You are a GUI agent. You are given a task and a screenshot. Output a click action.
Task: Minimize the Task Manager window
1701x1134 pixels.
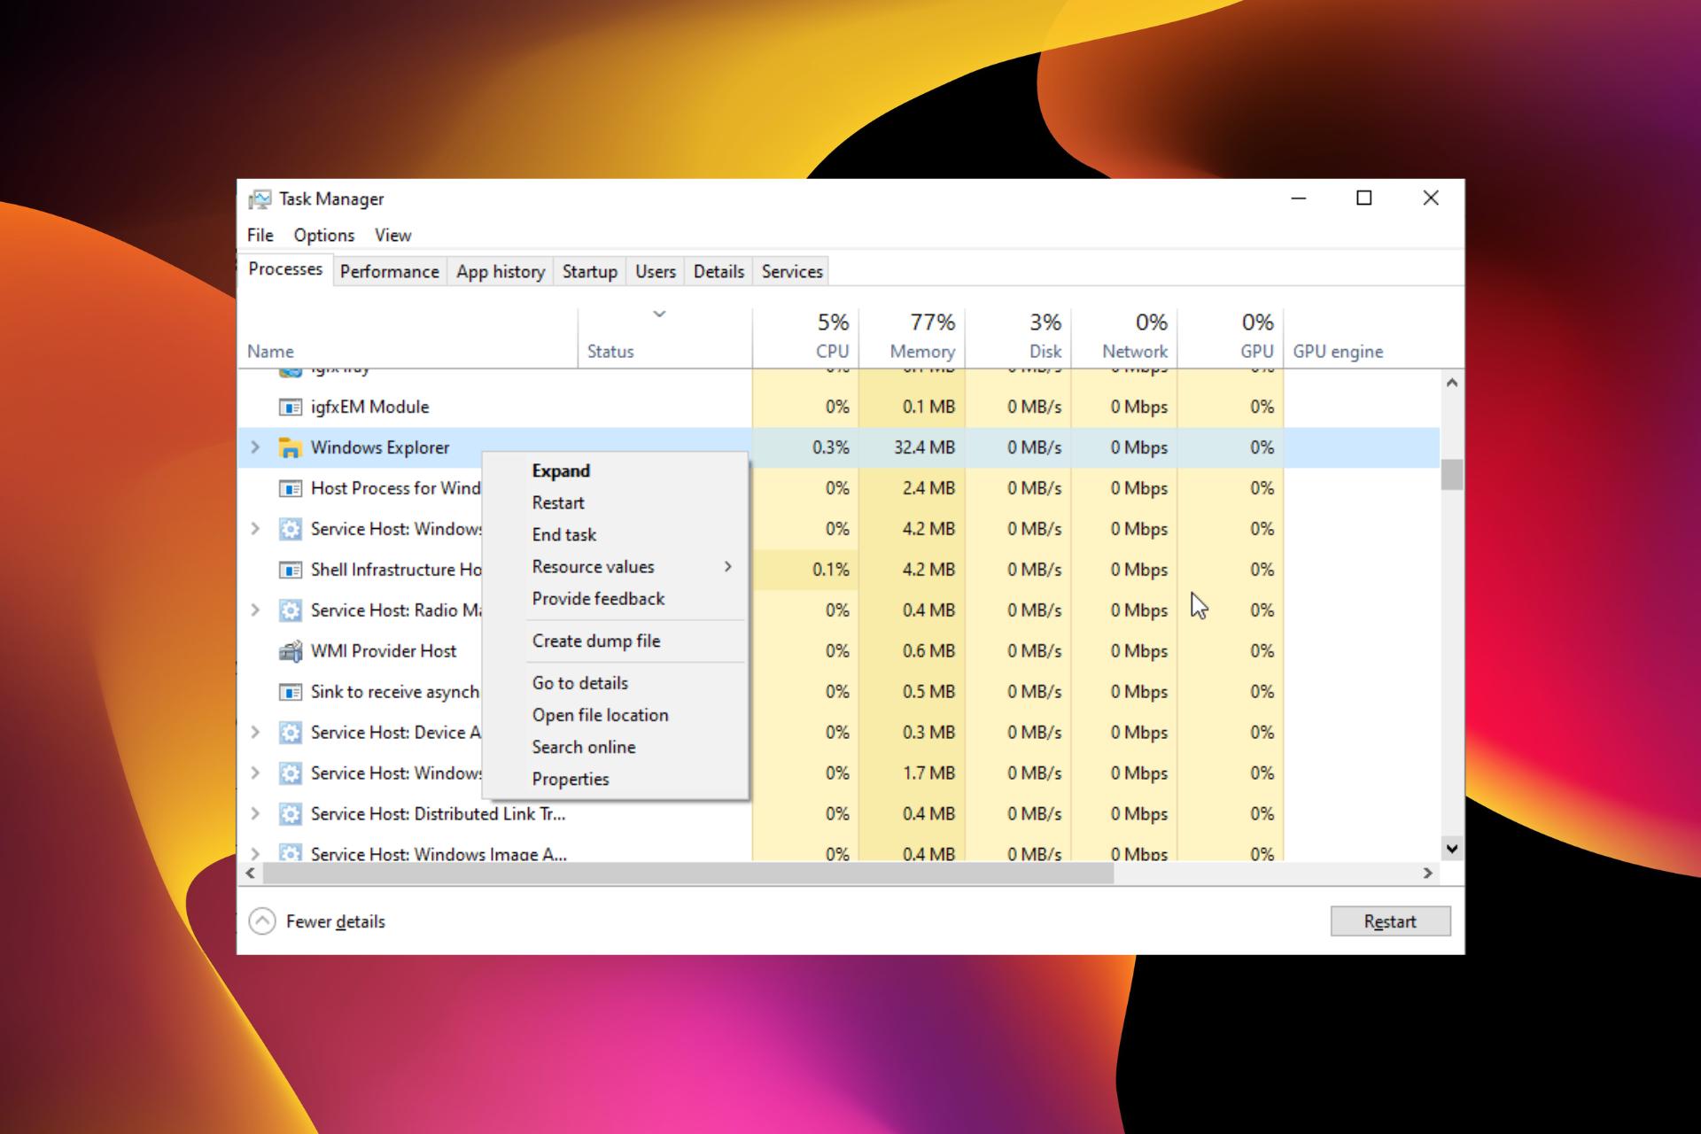coord(1299,198)
